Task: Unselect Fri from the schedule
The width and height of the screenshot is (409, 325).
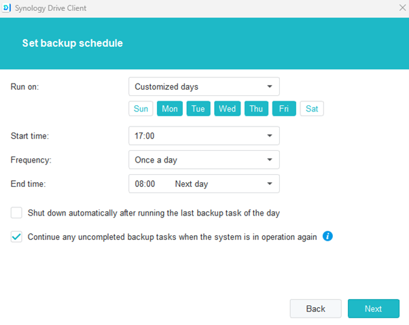Action: coord(284,109)
